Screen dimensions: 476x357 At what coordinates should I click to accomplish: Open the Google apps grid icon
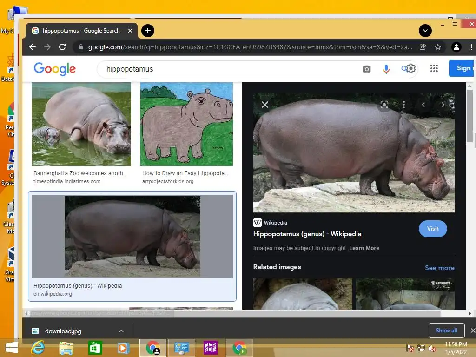point(434,68)
